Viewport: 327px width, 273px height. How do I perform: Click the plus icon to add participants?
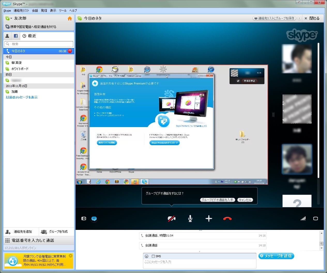(x=209, y=219)
